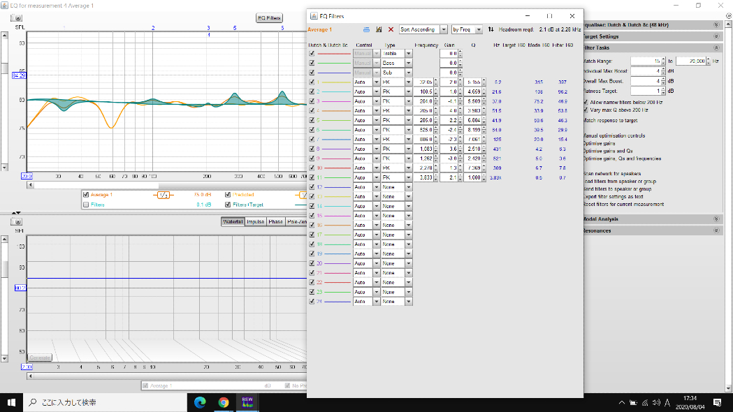This screenshot has width=733, height=412.
Task: Click the upper graph vertical scrollbar thumb
Action: tap(5, 68)
